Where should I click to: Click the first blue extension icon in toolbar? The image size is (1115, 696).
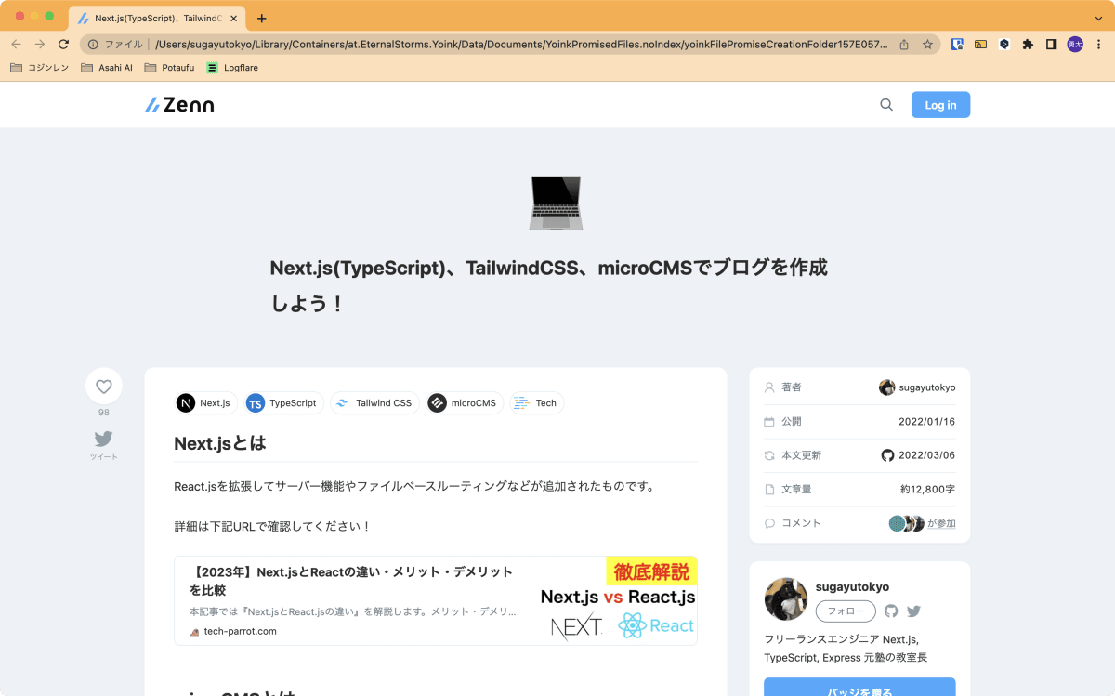956,44
